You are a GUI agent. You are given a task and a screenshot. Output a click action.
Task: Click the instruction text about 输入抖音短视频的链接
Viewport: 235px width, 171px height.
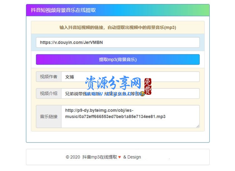tap(118, 28)
